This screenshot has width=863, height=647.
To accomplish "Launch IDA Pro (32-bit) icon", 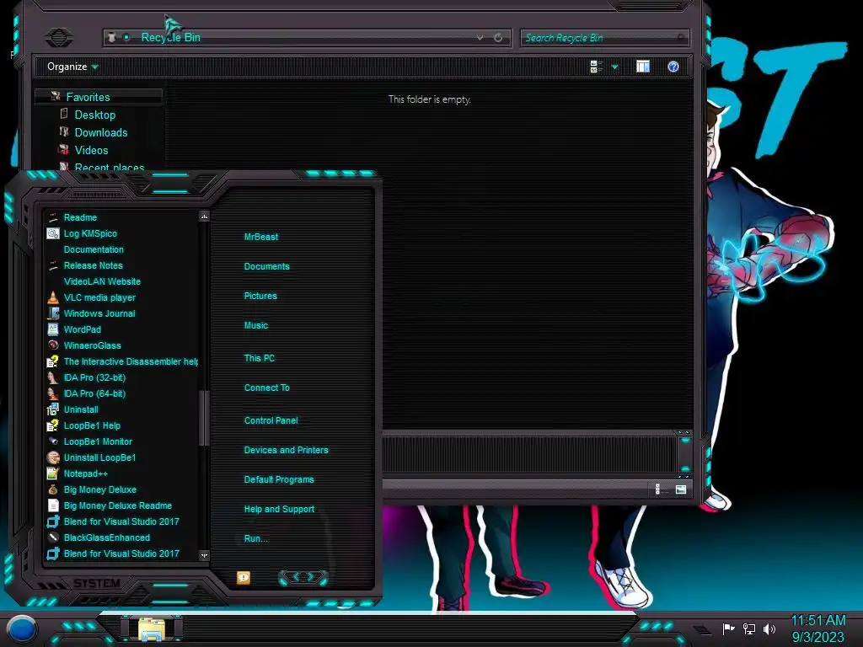I will click(x=53, y=377).
